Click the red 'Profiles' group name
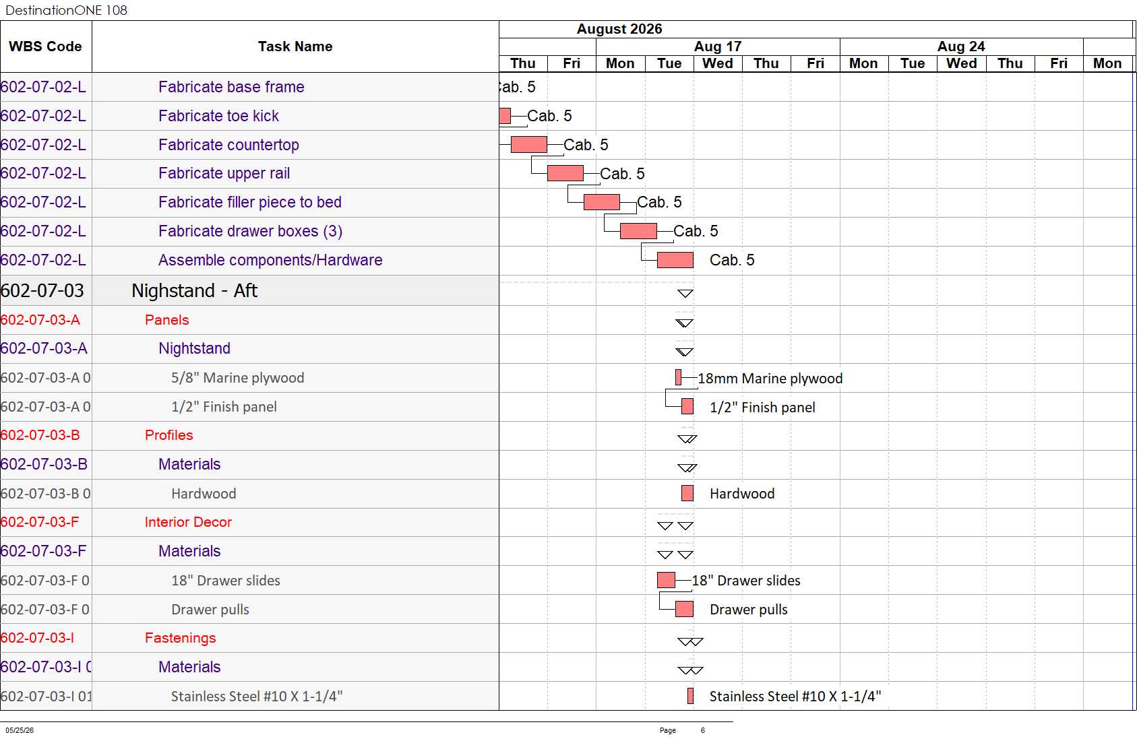This screenshot has height=739, width=1137. pyautogui.click(x=168, y=435)
